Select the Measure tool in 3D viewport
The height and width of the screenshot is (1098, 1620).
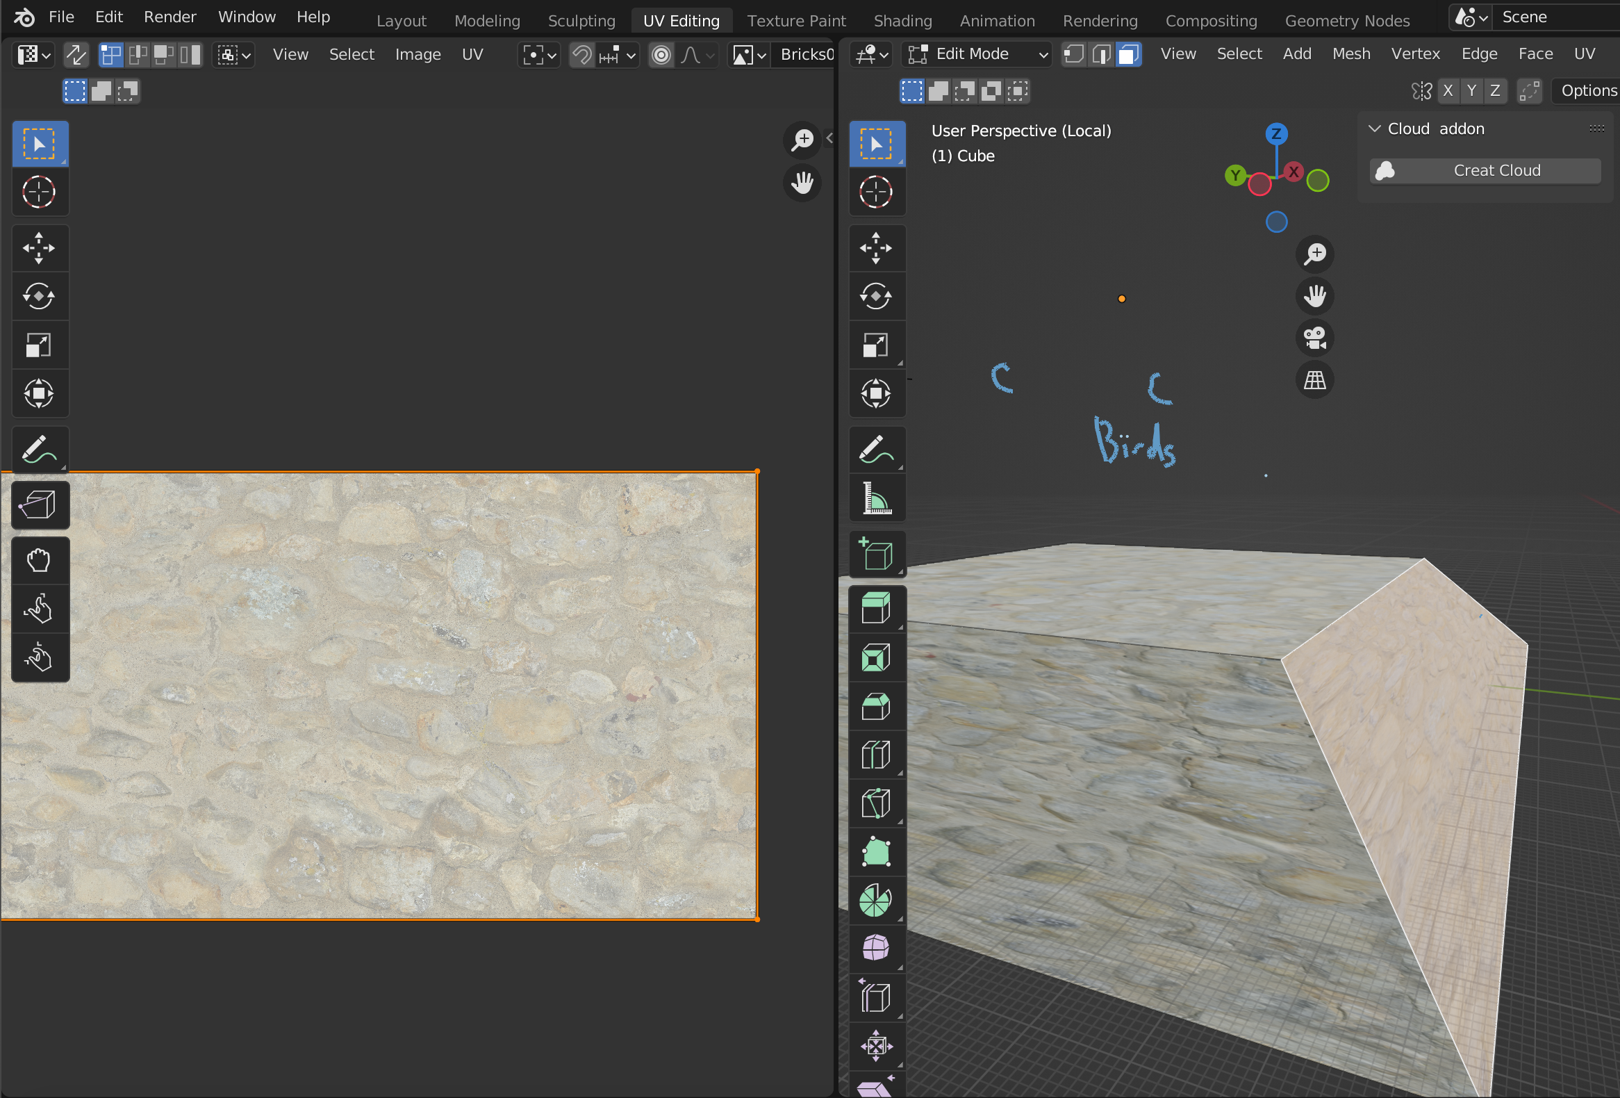coord(877,498)
